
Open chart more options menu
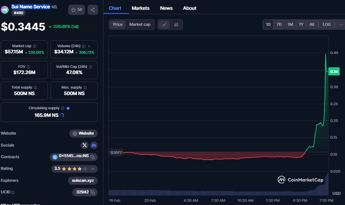pos(341,24)
